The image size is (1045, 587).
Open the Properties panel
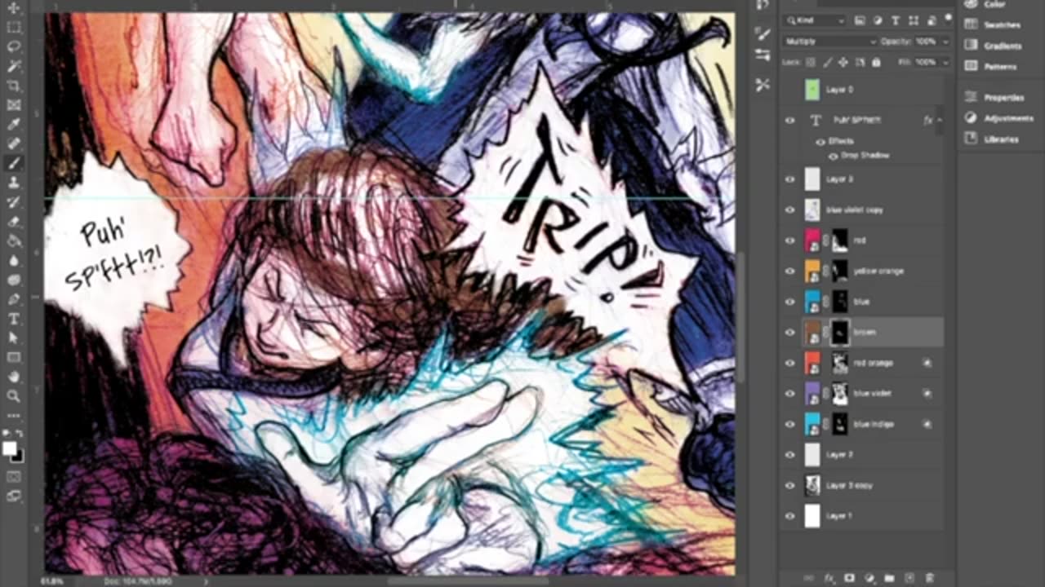point(995,98)
